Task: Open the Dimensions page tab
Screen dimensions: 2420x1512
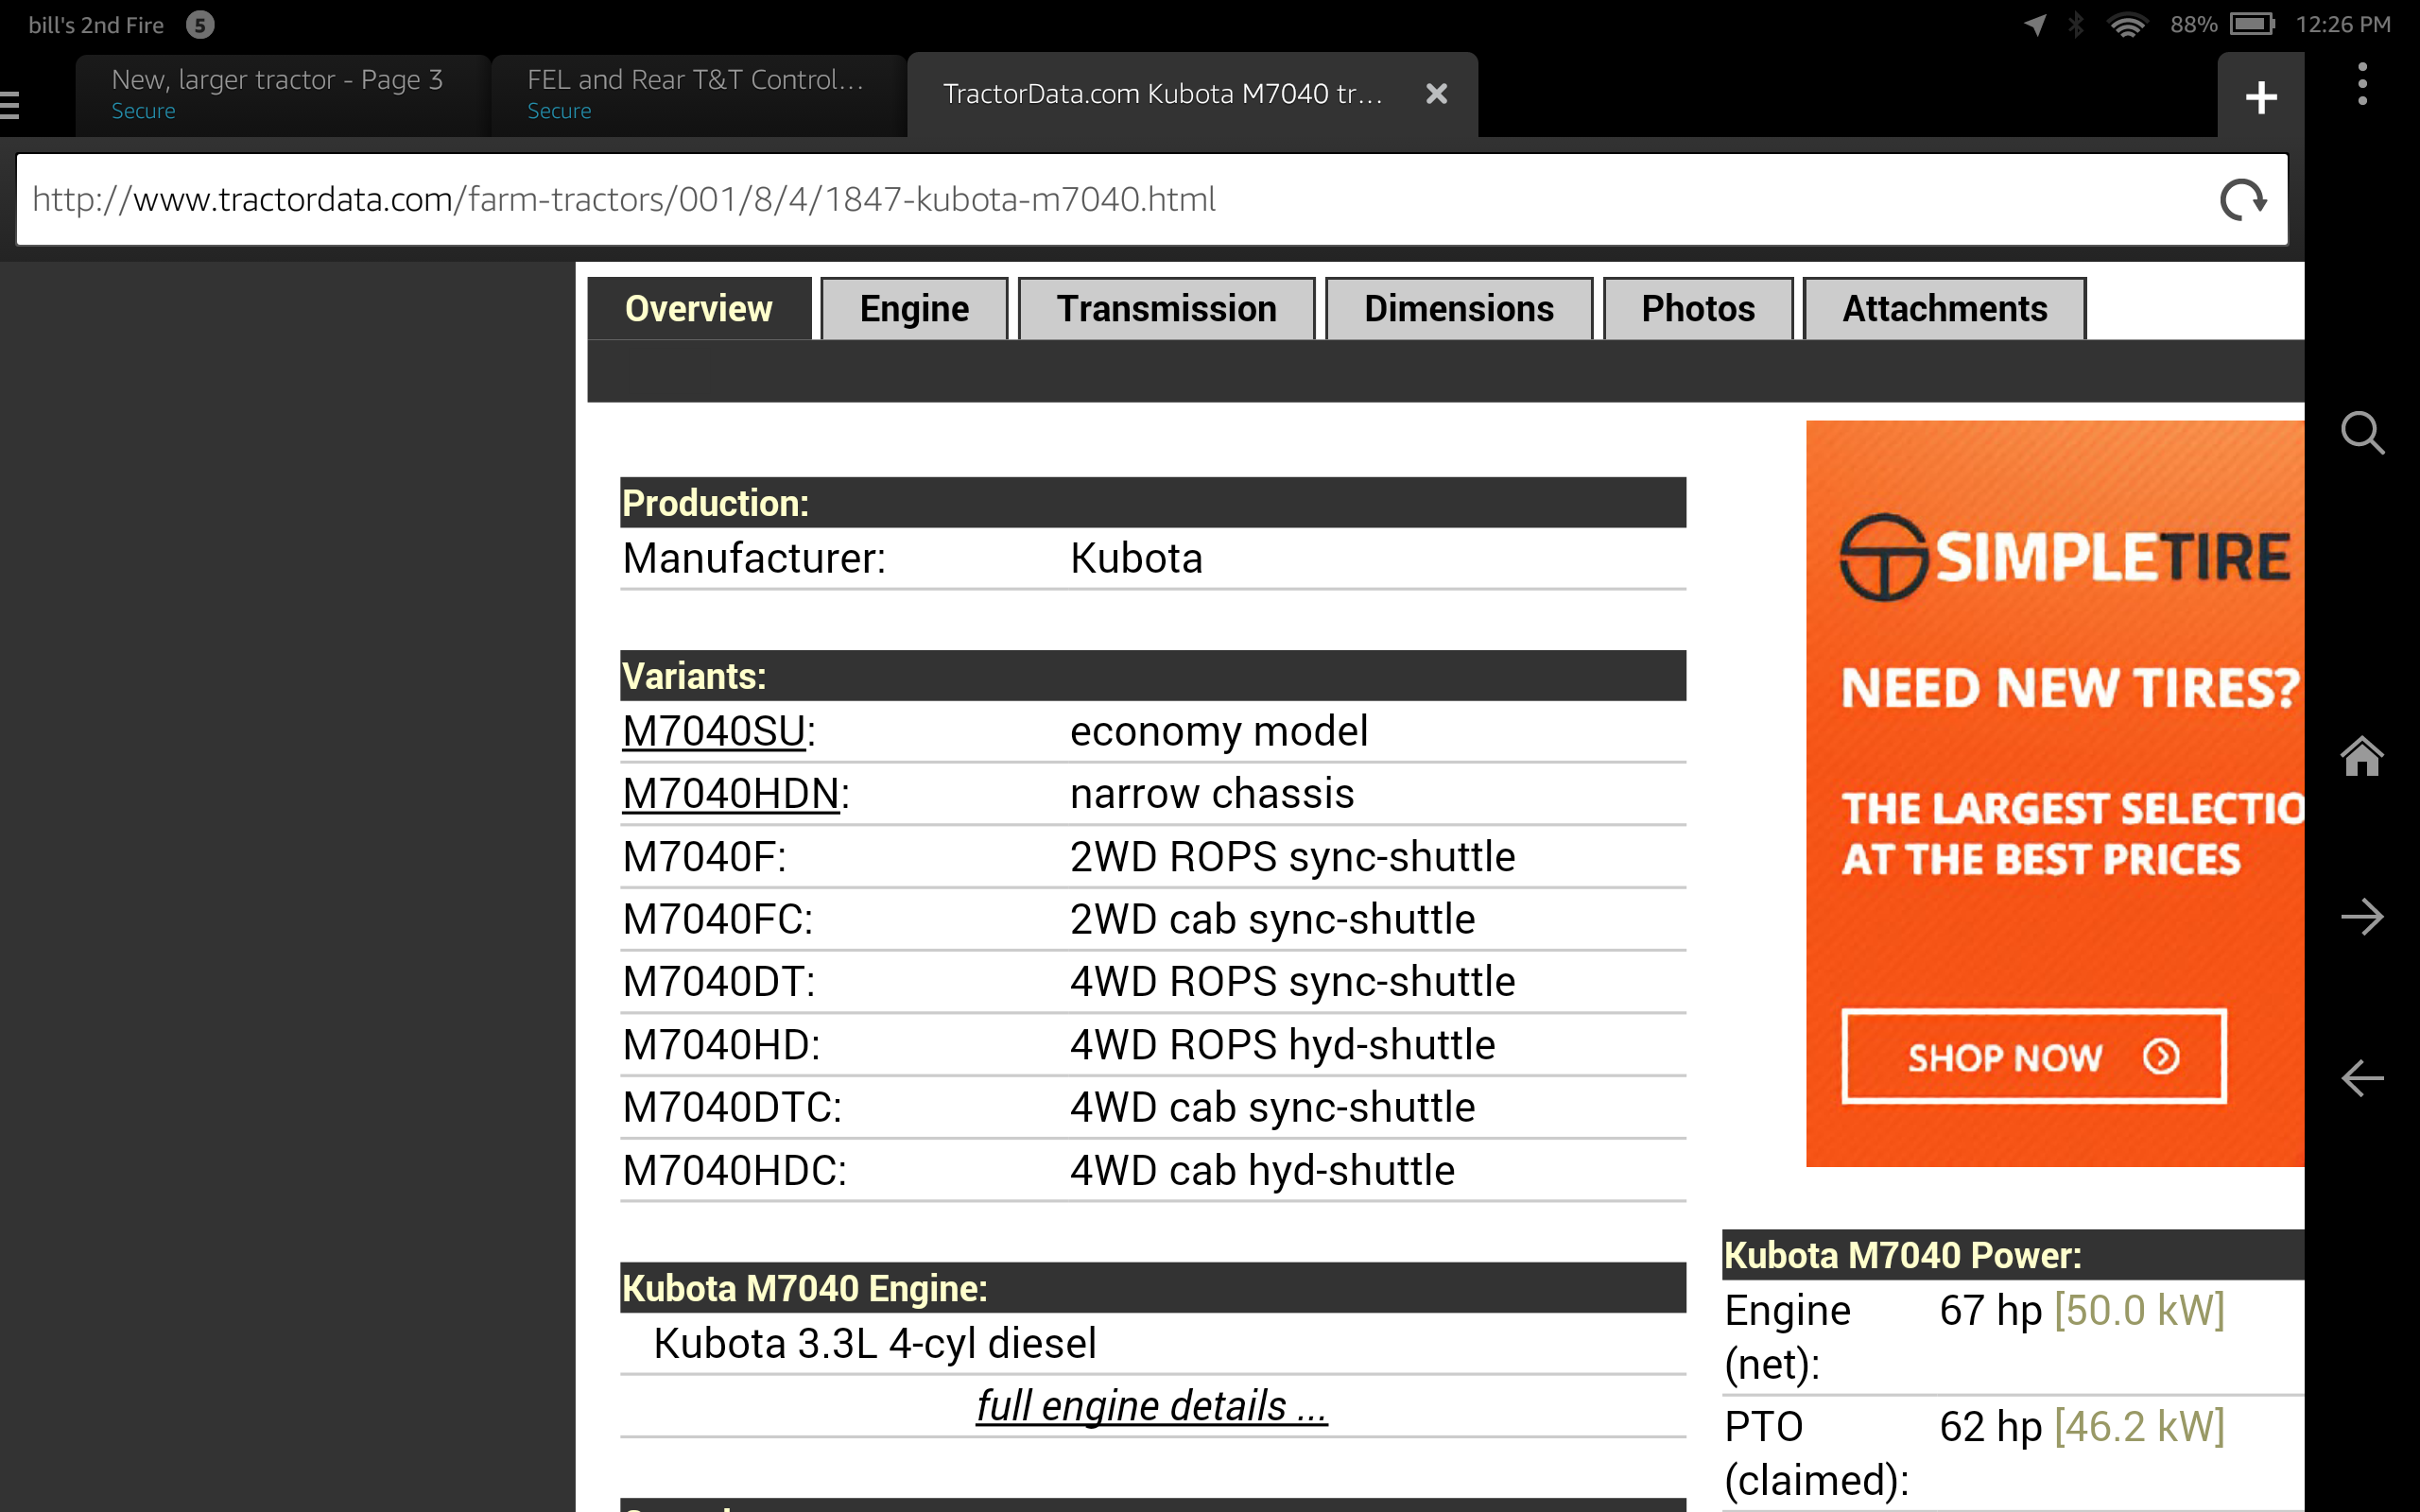Action: tap(1459, 308)
